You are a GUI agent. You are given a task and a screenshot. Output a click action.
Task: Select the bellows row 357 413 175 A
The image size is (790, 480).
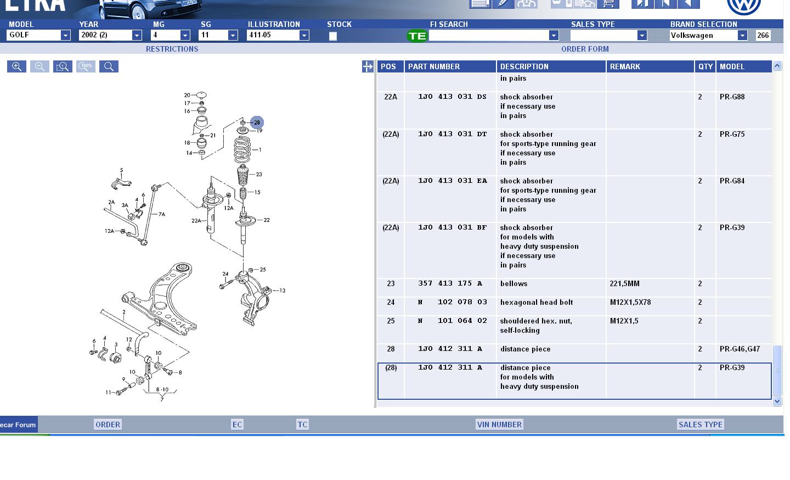[x=574, y=287]
